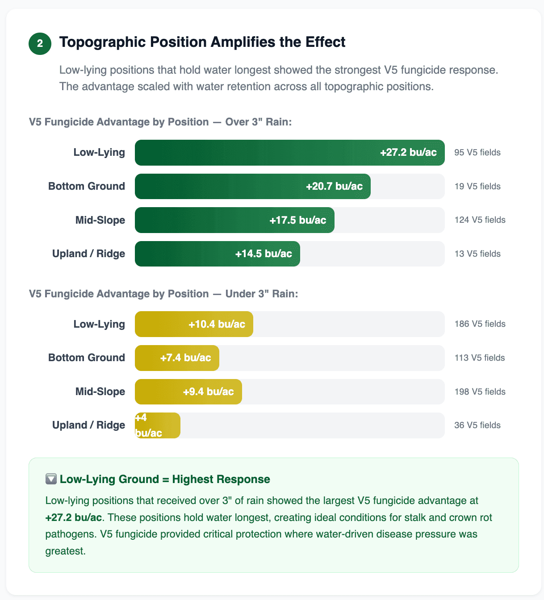Select the "Low-Lying Ground = Highest Response" callout title
The image size is (544, 600).
click(x=165, y=479)
